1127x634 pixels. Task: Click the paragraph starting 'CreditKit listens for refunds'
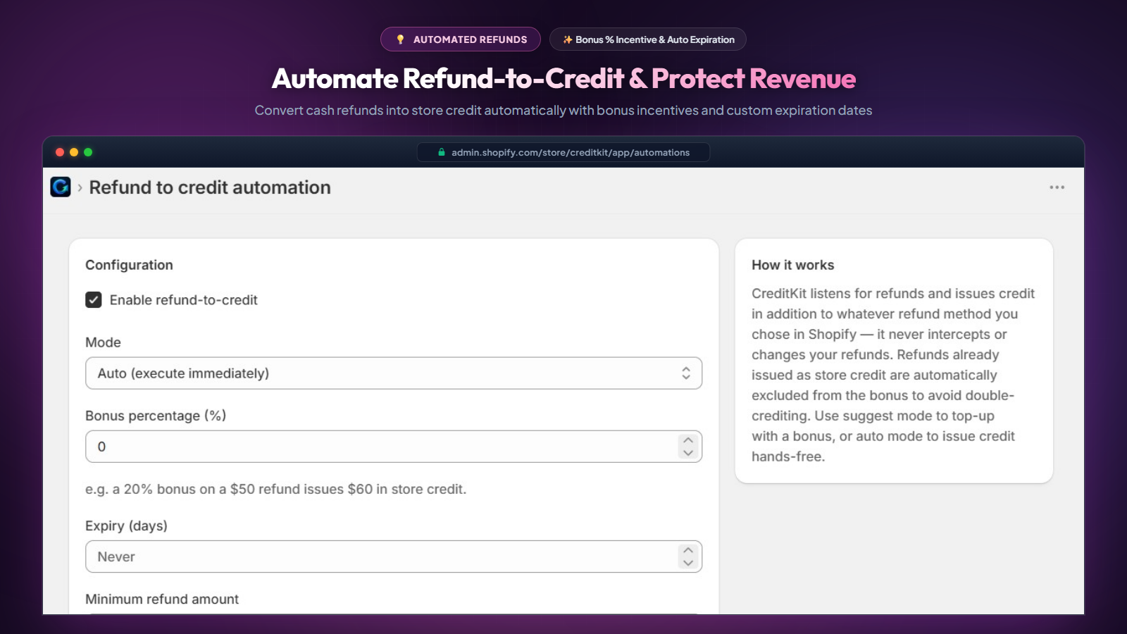[893, 375]
